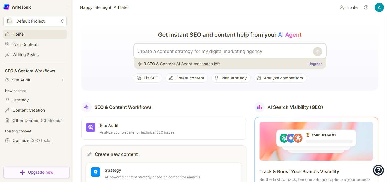The image size is (387, 182).
Task: Click the Home icon in sidebar
Action: tap(7, 34)
